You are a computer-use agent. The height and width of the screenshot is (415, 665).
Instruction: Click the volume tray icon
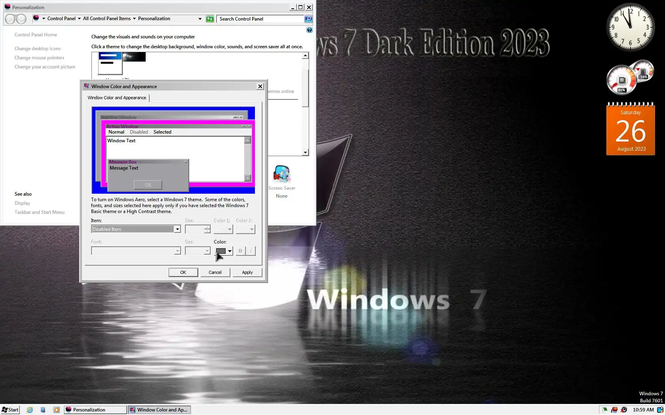point(624,410)
